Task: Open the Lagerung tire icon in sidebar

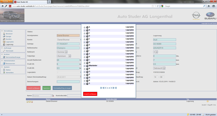Action: pos(4,45)
